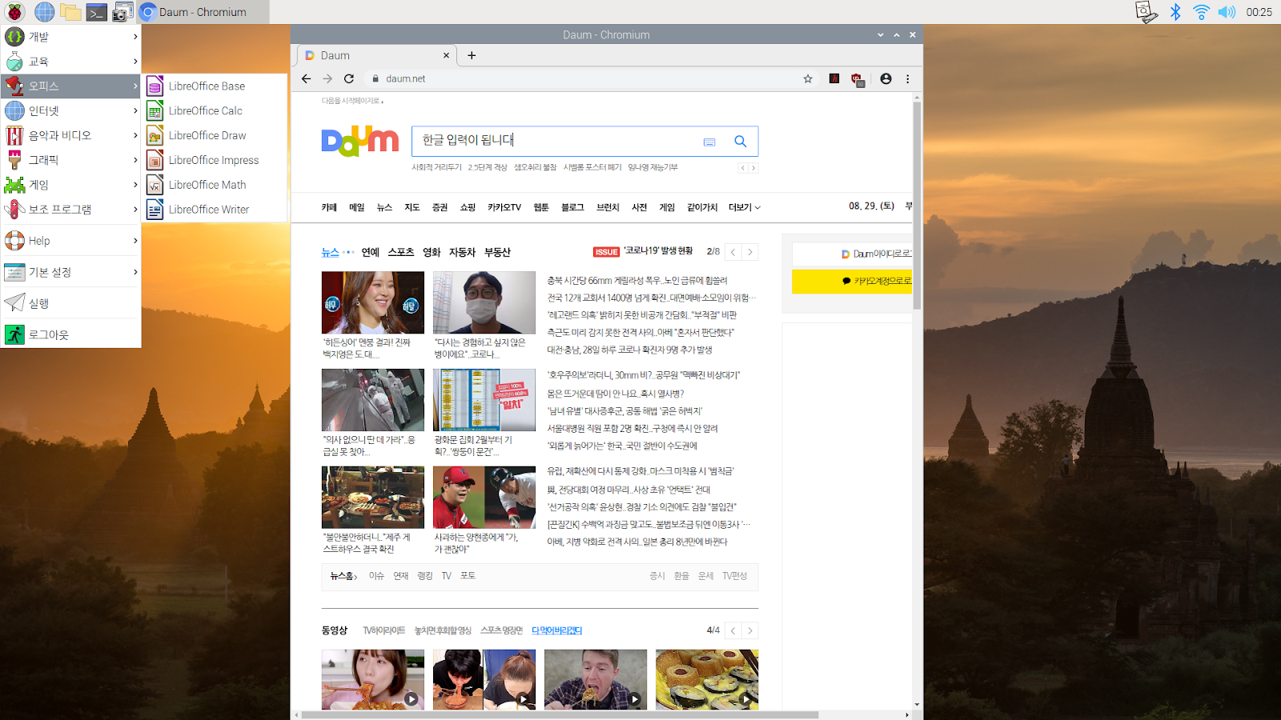The image size is (1281, 720).
Task: Launch LibreOffice Draw
Action: 215,135
